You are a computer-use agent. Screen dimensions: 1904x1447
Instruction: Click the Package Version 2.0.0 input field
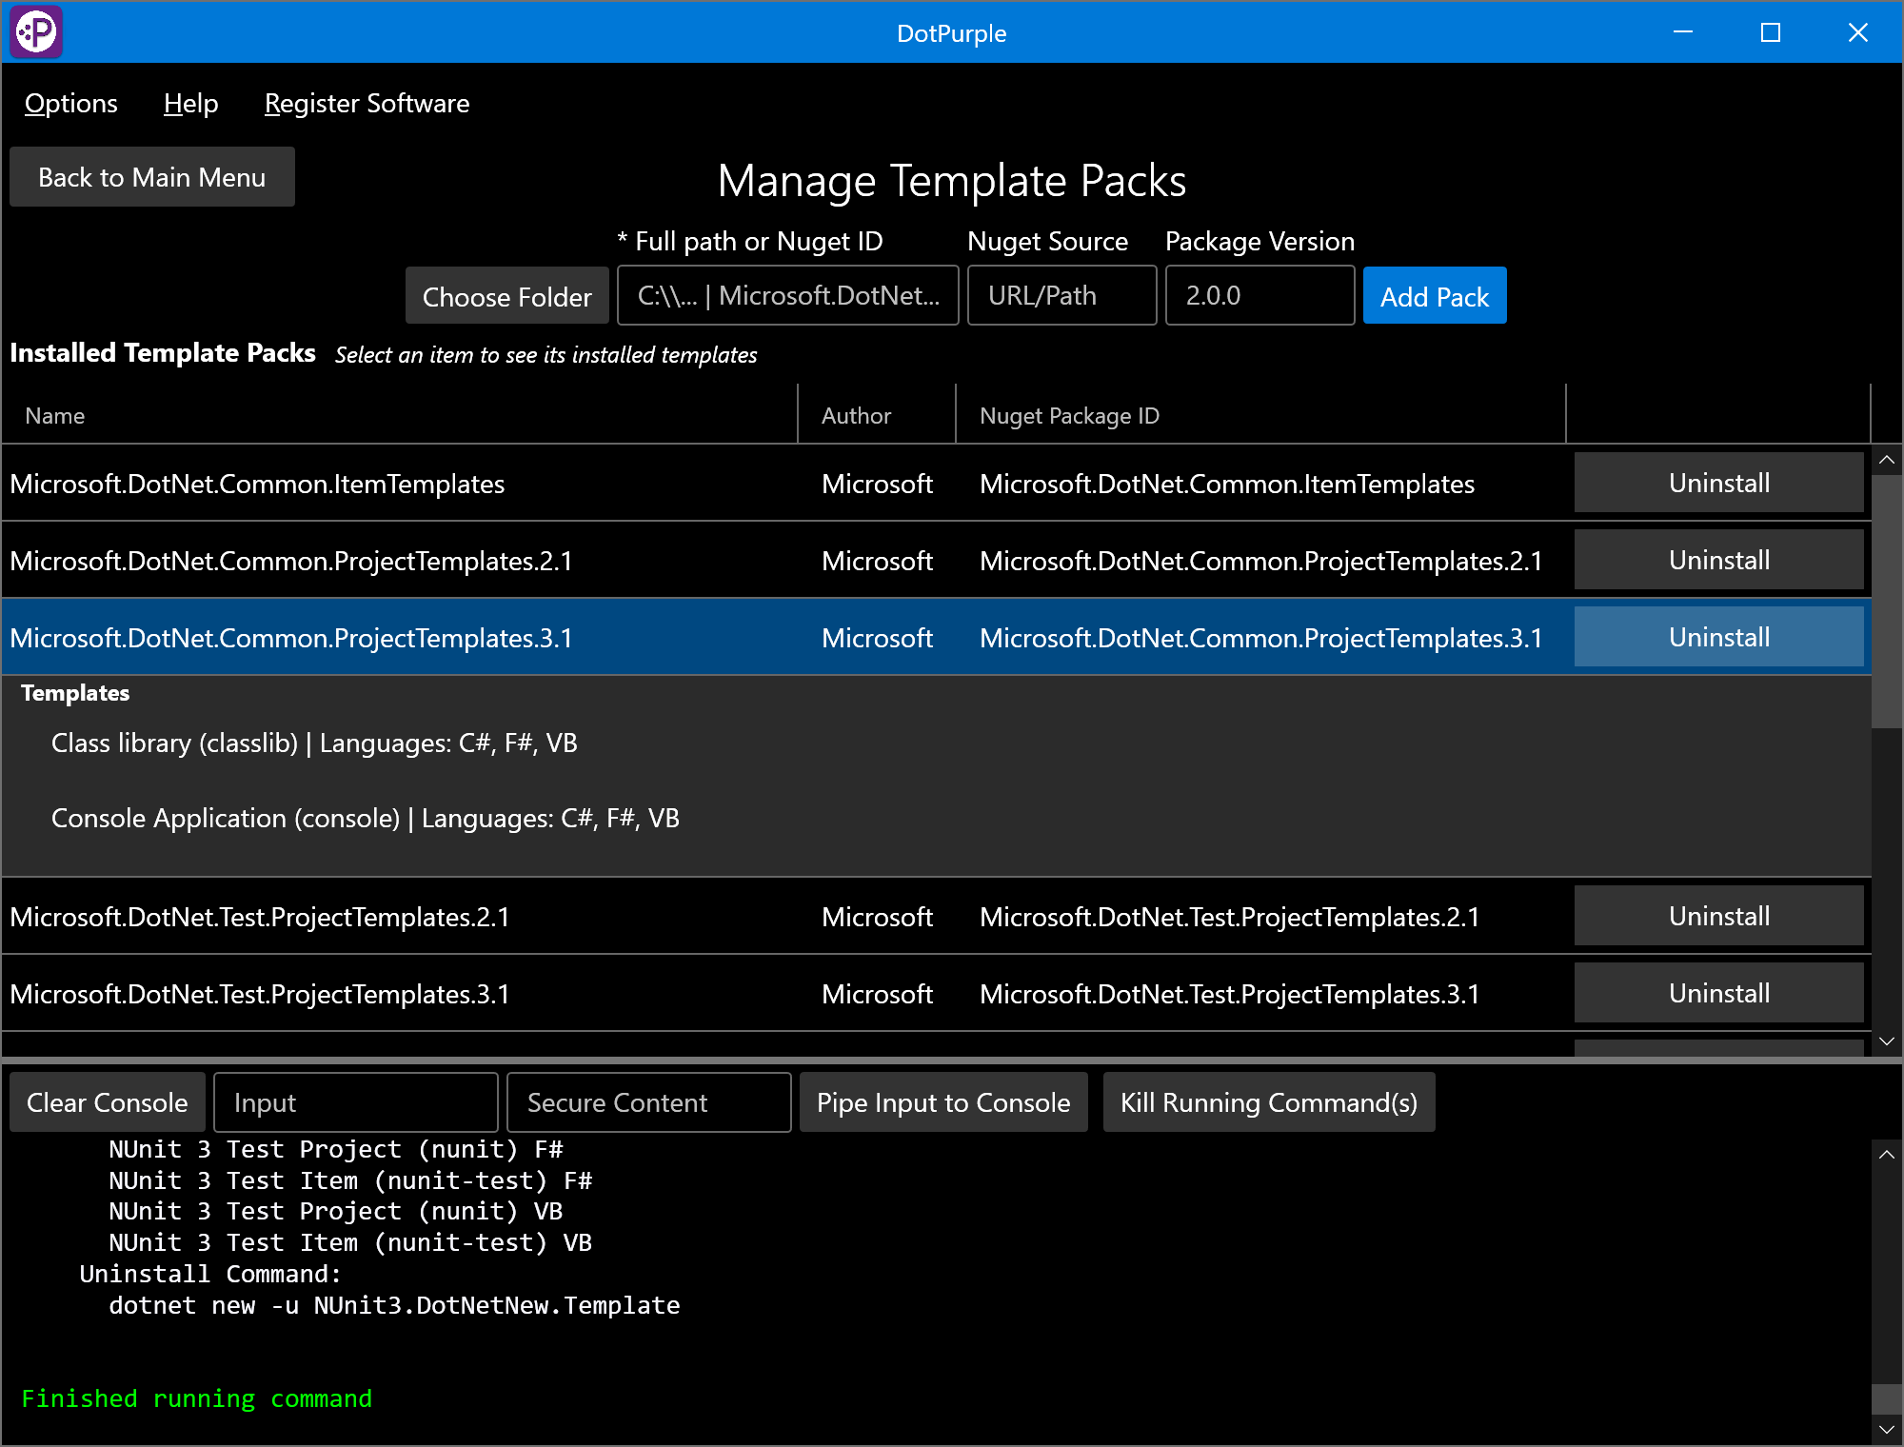1262,296
